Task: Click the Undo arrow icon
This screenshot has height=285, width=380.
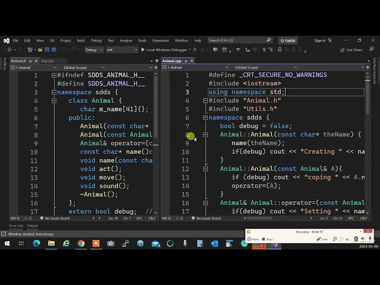Action: [63, 50]
